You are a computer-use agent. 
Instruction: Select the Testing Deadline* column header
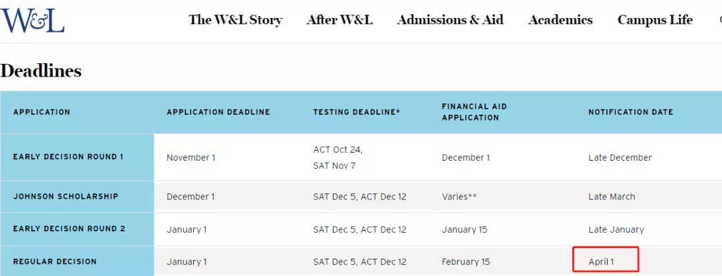[356, 112]
